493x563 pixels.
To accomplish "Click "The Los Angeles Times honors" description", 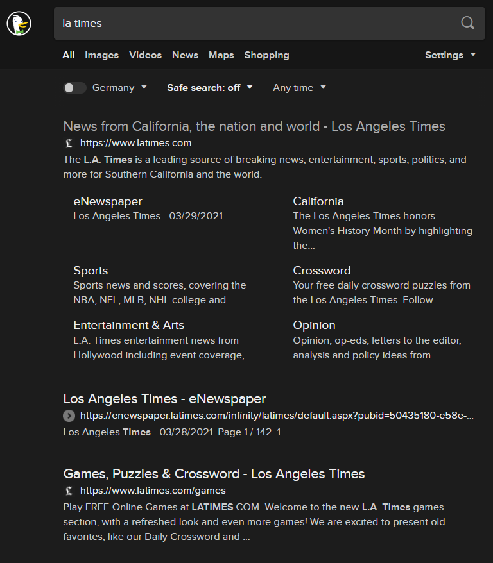I will coord(383,231).
